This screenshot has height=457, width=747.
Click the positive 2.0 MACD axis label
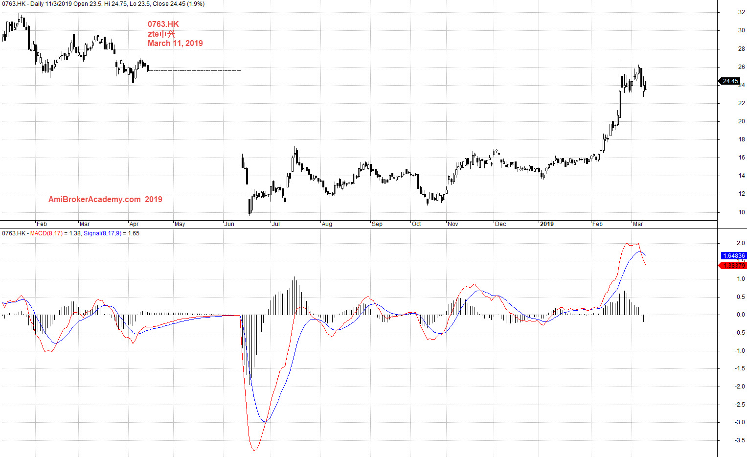pos(741,243)
